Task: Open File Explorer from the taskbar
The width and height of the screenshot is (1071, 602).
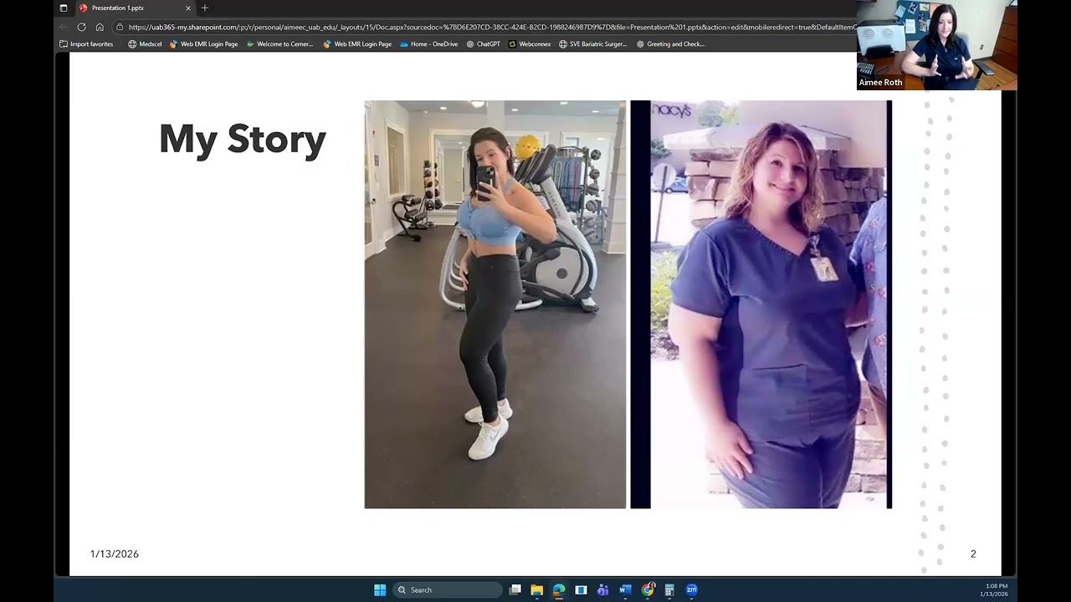Action: point(537,589)
